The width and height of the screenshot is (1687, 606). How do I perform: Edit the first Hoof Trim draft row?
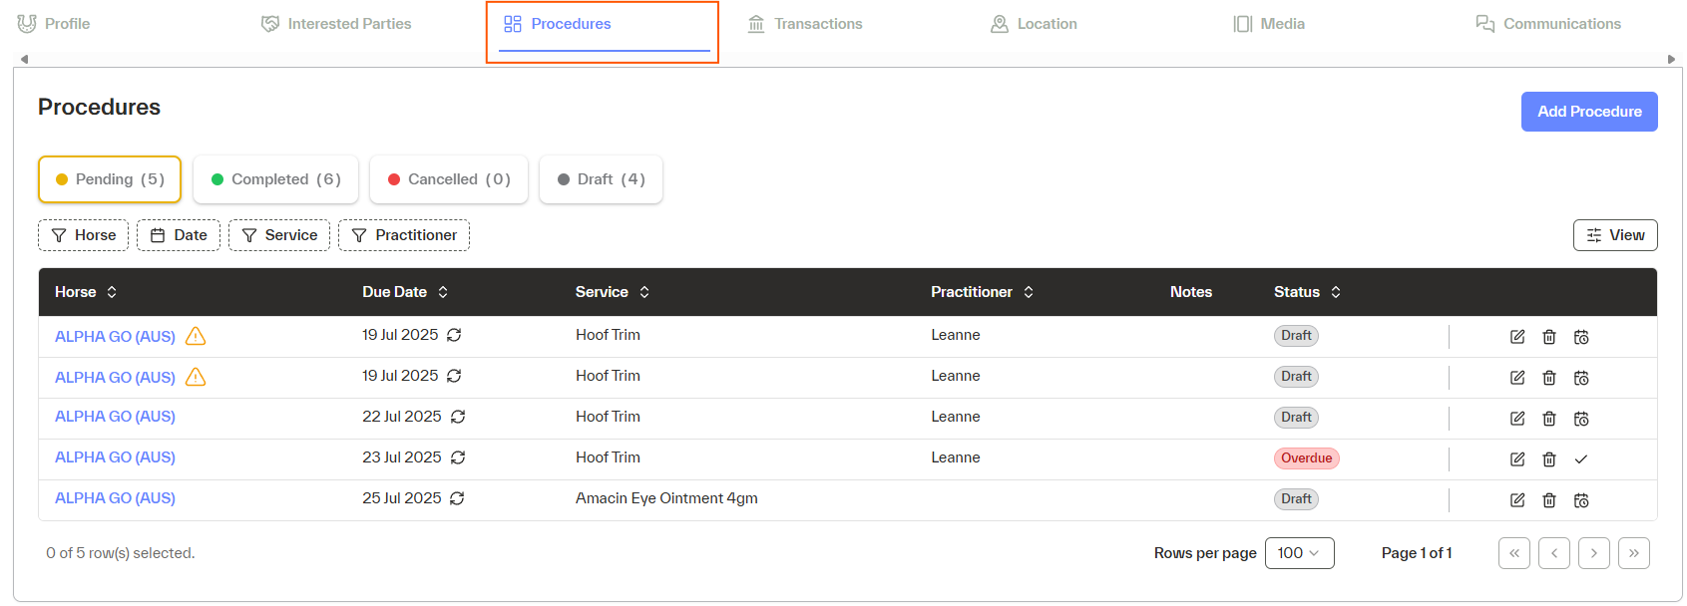pyautogui.click(x=1517, y=337)
